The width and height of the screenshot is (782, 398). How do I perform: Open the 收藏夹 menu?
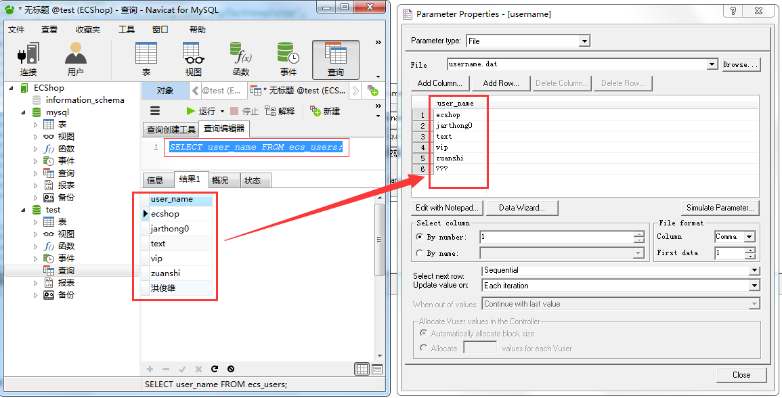pos(88,29)
